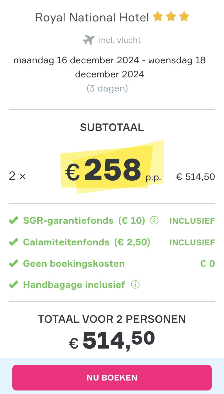Click the third gold star rating icon
The height and width of the screenshot is (394, 224).
click(x=184, y=17)
